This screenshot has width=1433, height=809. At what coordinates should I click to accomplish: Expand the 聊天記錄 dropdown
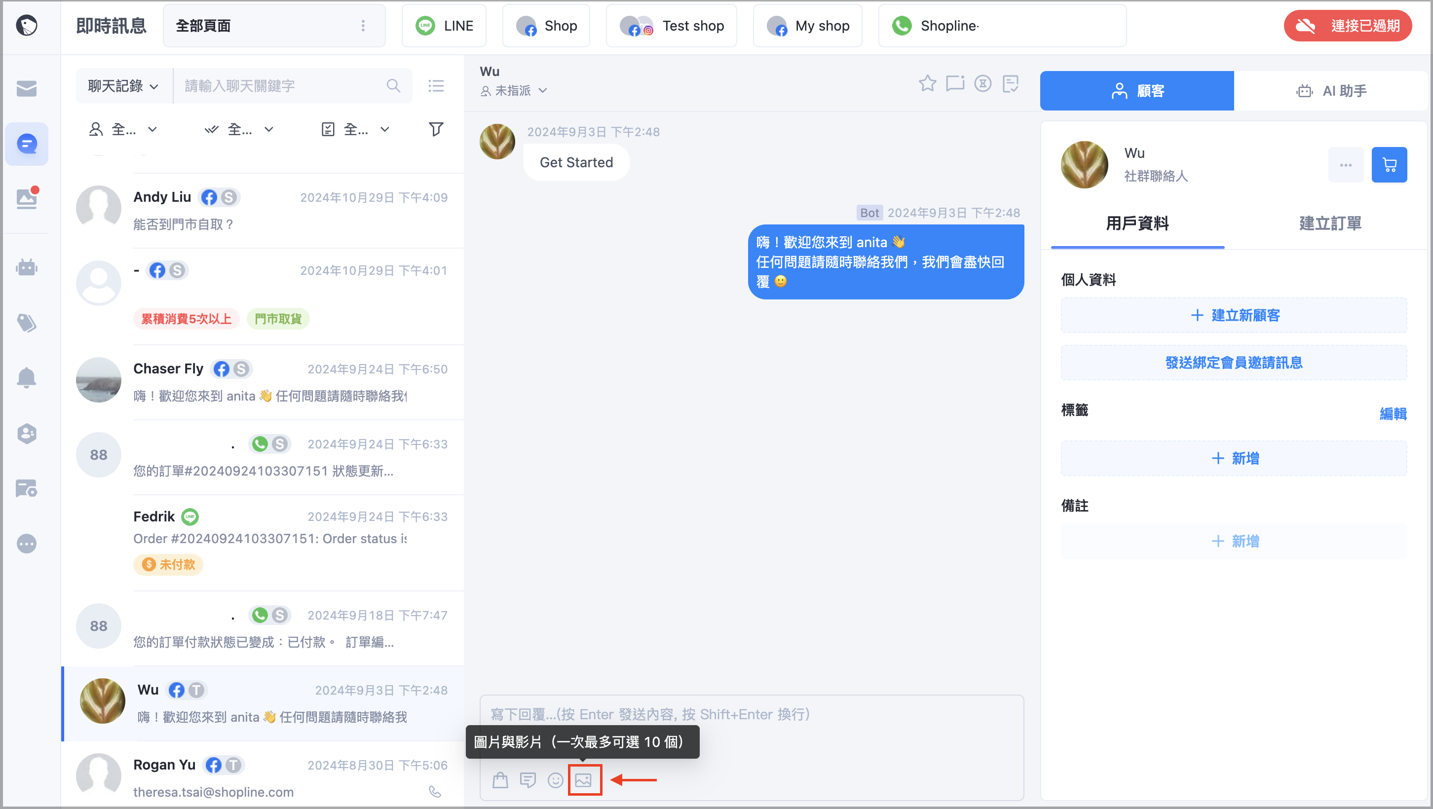coord(123,86)
